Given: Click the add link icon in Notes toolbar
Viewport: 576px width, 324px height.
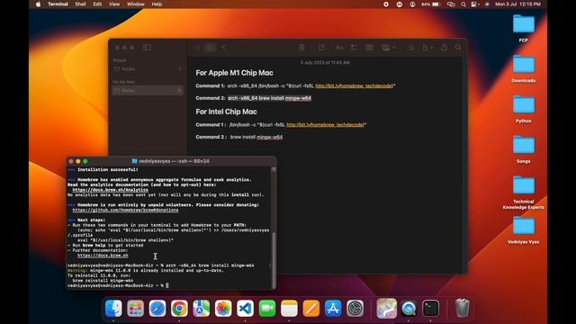Looking at the screenshot, I should tap(410, 48).
